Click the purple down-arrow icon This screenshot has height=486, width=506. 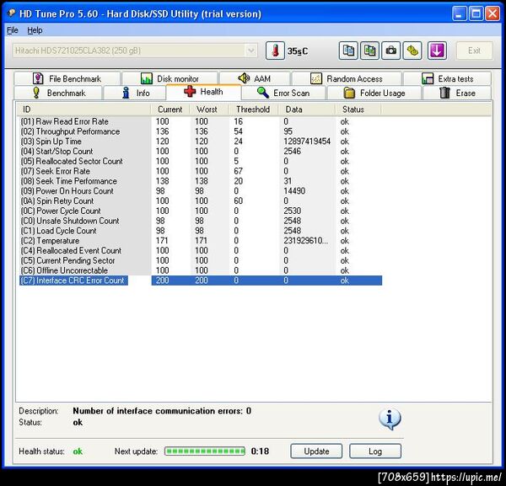[437, 51]
